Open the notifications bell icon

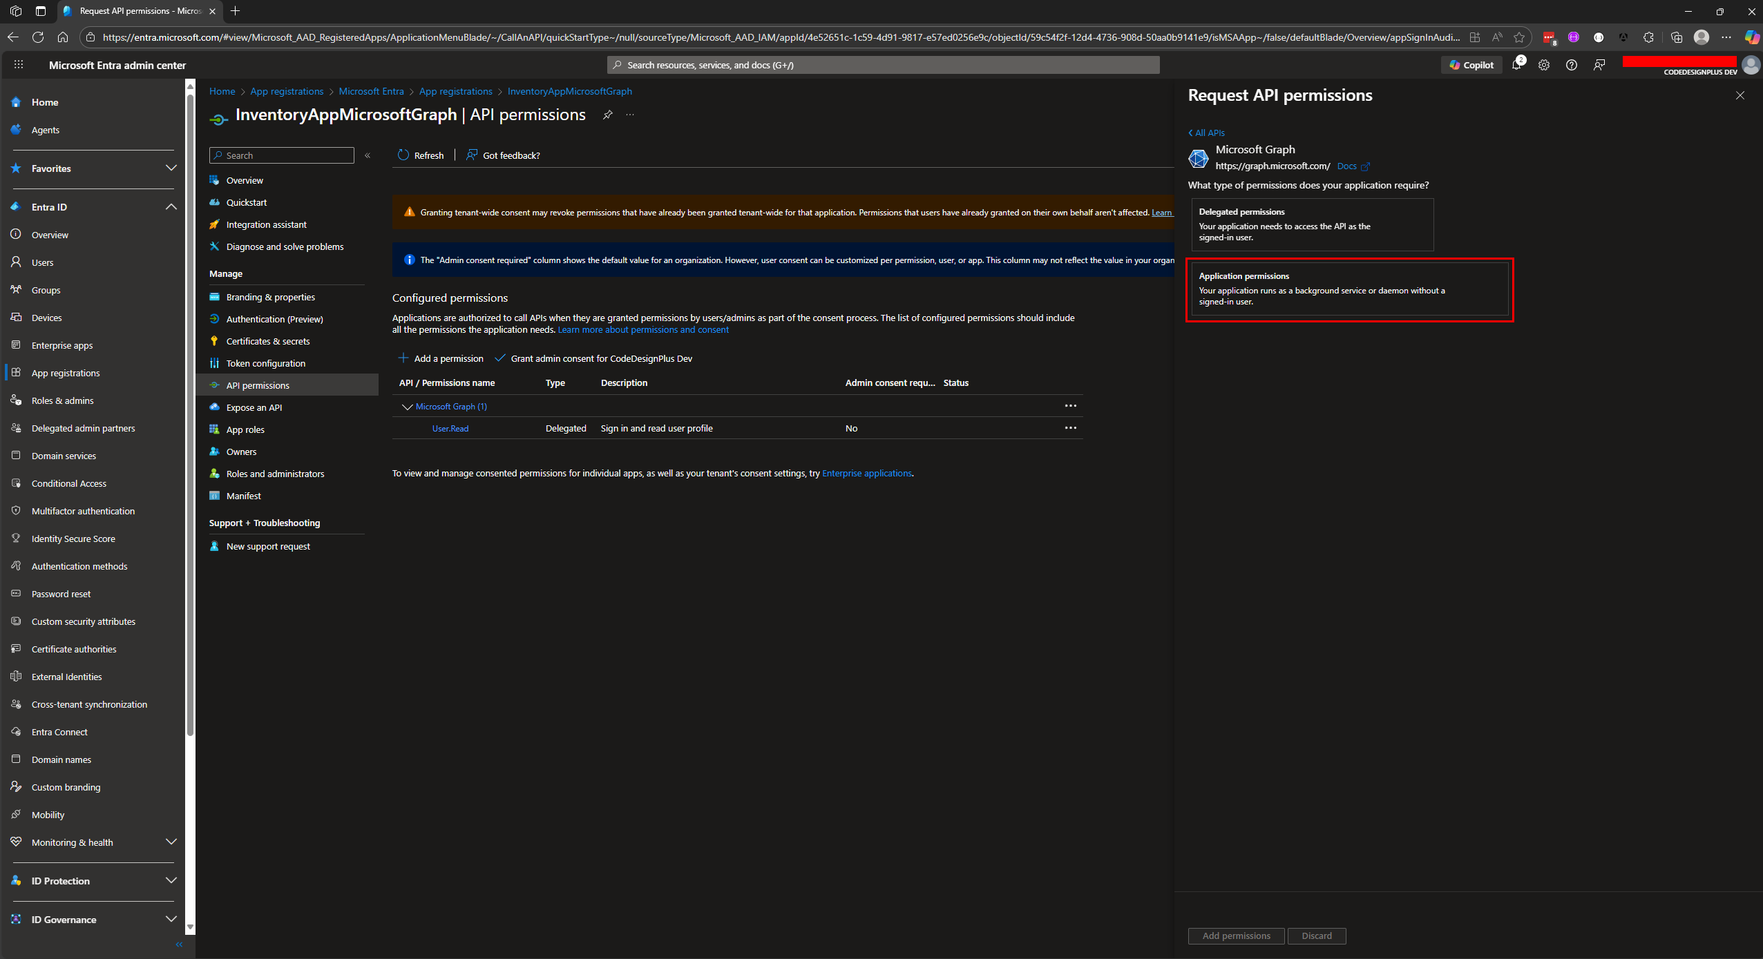(x=1516, y=65)
